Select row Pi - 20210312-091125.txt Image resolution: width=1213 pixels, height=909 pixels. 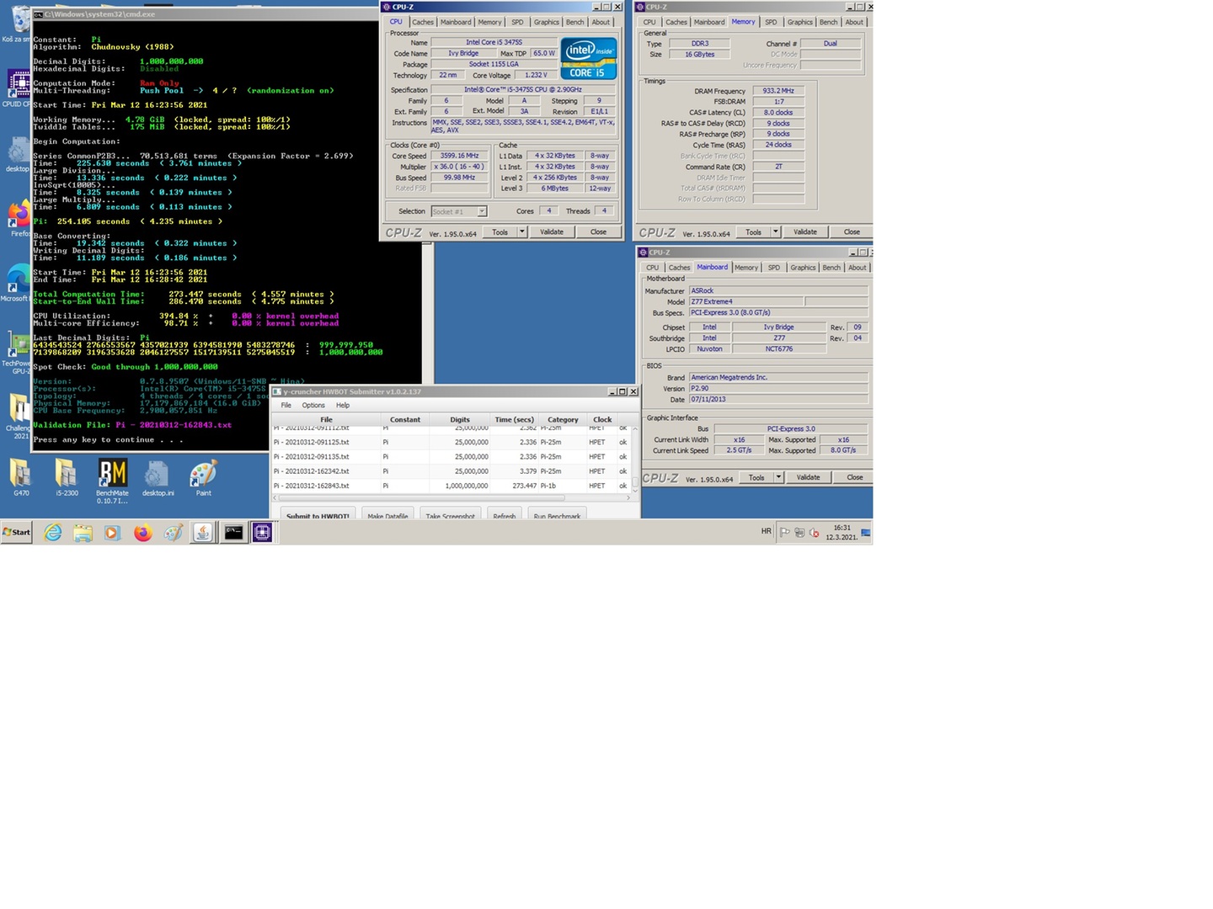click(x=451, y=442)
